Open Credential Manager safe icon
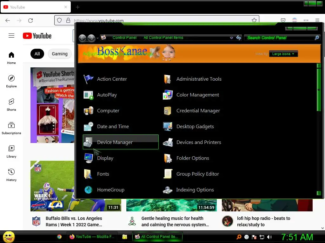The width and height of the screenshot is (325, 243). pyautogui.click(x=168, y=111)
